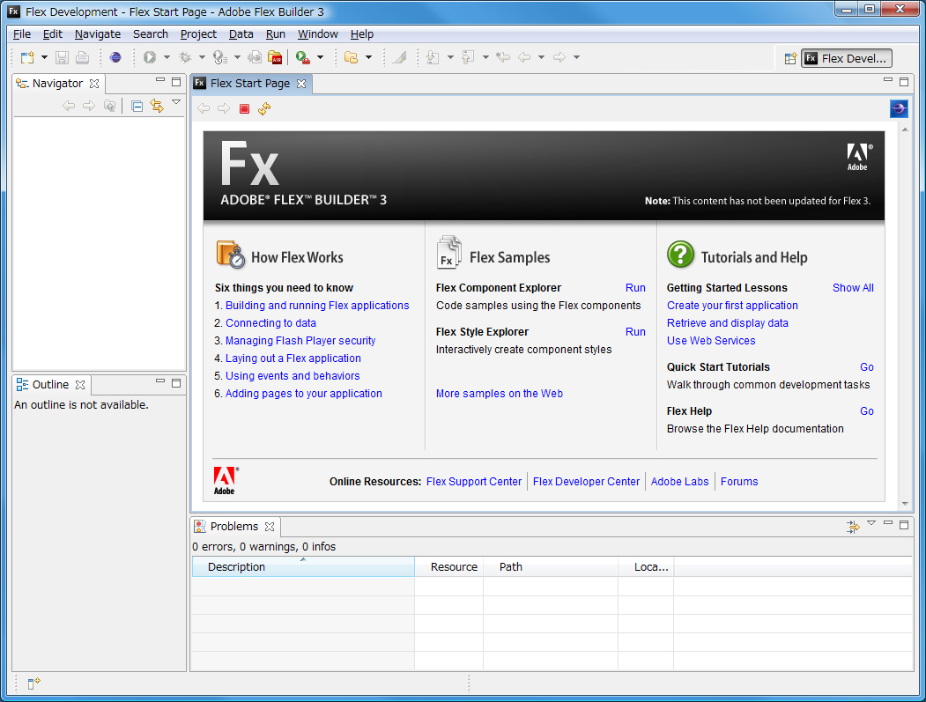Open the Window menu

click(x=318, y=34)
